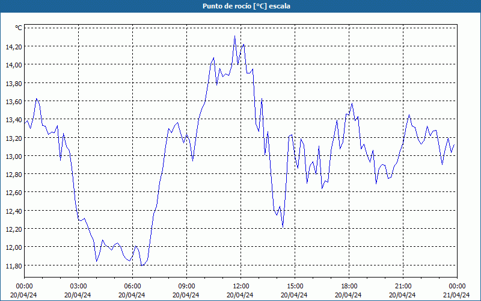
Task: Click the °C unit label on axis
Action: pos(19,28)
